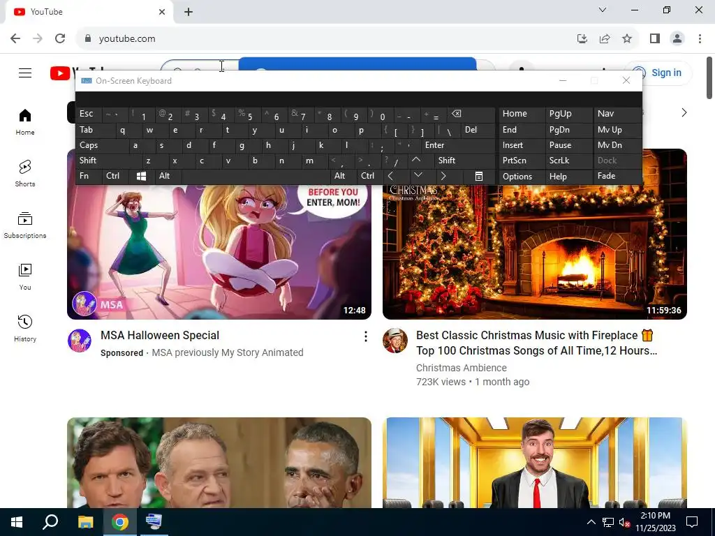Viewport: 715px width, 536px height.
Task: Play the MSA Halloween Special thumbnail
Action: click(x=219, y=251)
